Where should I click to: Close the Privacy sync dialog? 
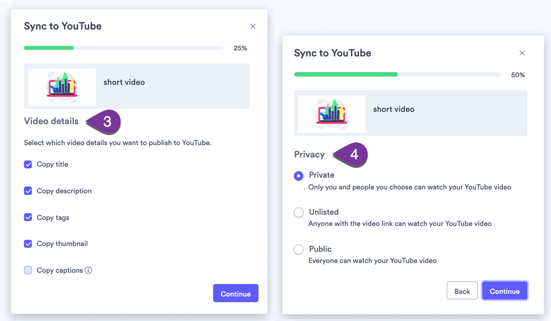pyautogui.click(x=522, y=53)
